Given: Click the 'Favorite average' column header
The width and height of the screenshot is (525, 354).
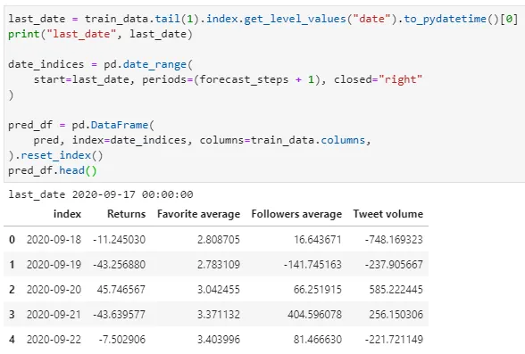Looking at the screenshot, I should point(198,214).
